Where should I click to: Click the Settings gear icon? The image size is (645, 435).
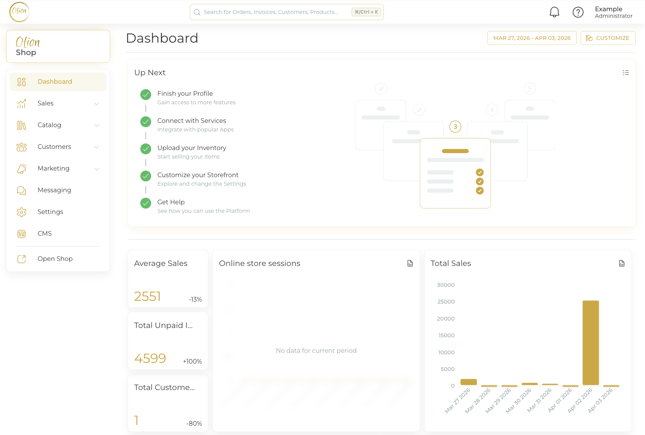(x=21, y=212)
